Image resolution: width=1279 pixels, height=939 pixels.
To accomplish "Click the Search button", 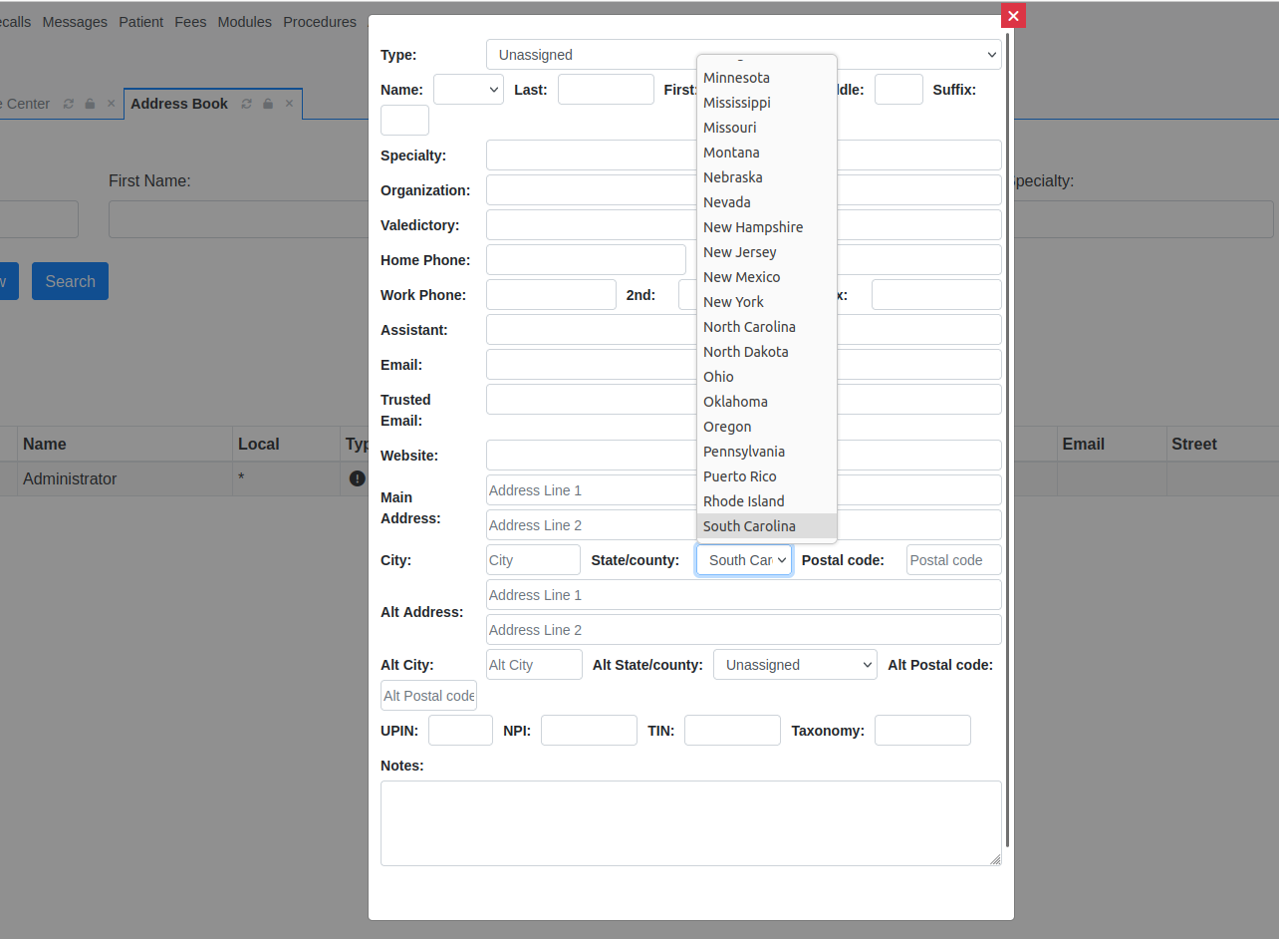I will point(69,281).
